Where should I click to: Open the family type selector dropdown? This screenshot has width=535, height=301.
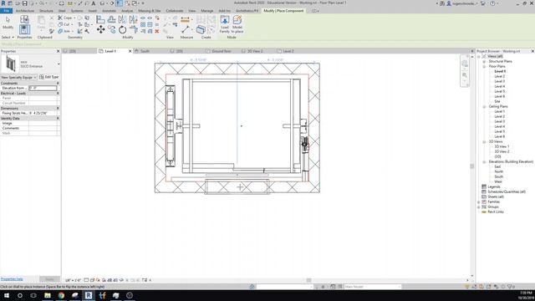(59, 64)
